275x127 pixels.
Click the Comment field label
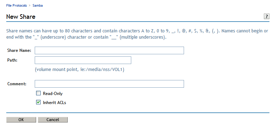tap(17, 84)
